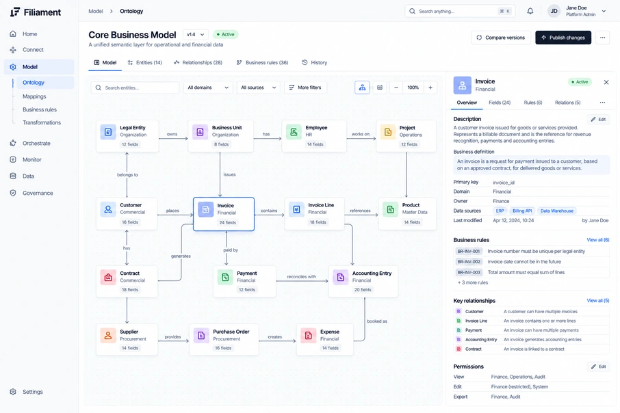Click the 100% zoom level

point(413,88)
